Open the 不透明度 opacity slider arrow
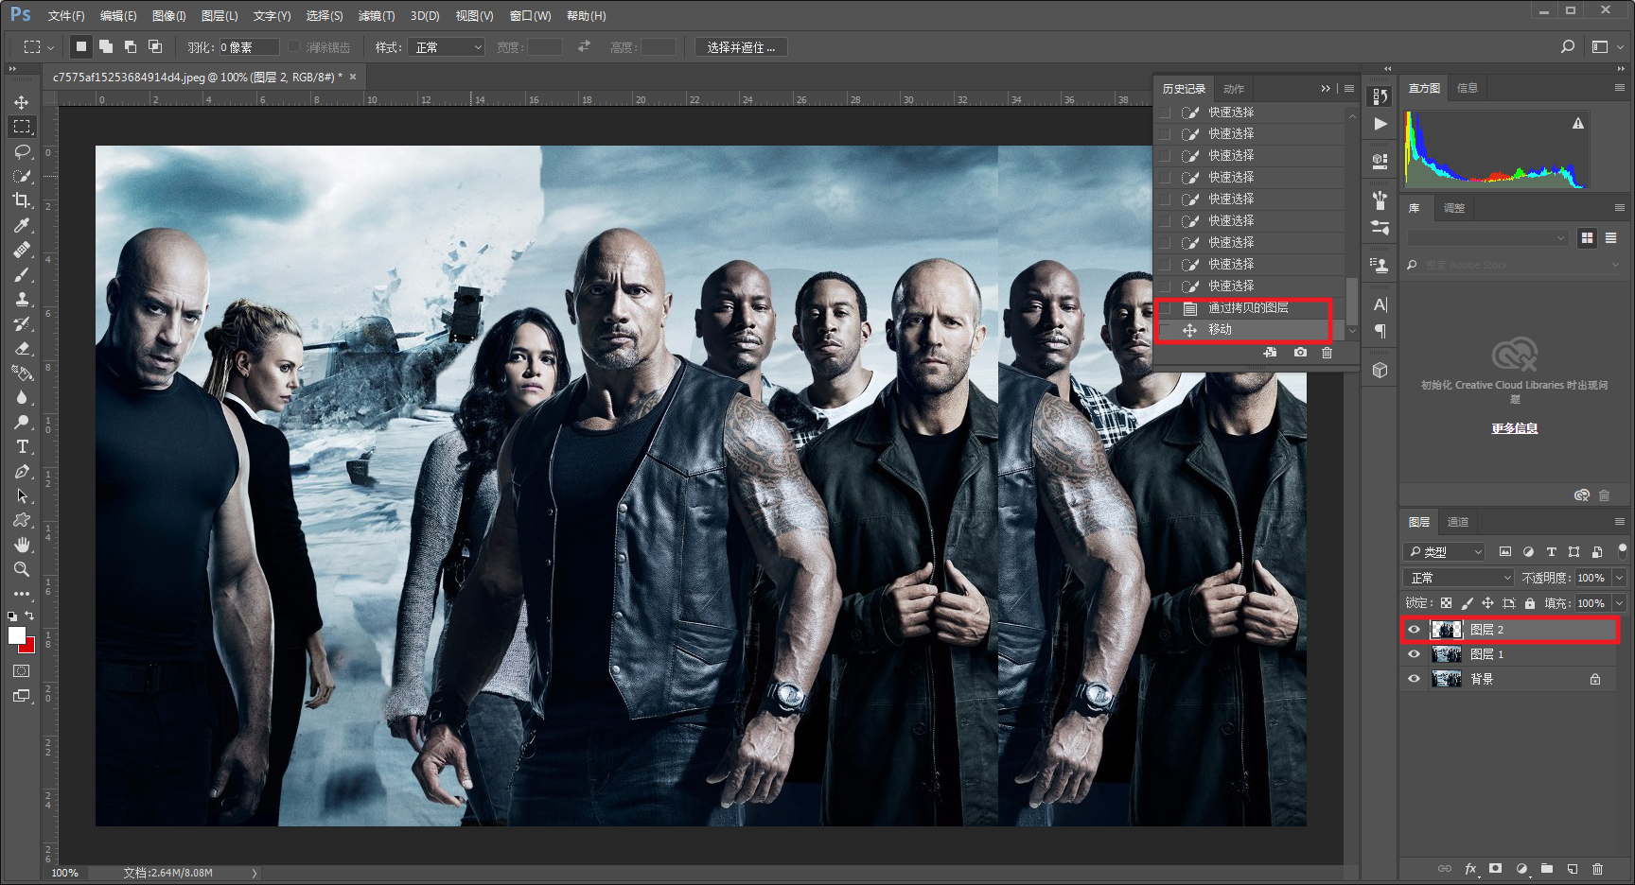This screenshot has height=885, width=1635. (1619, 578)
